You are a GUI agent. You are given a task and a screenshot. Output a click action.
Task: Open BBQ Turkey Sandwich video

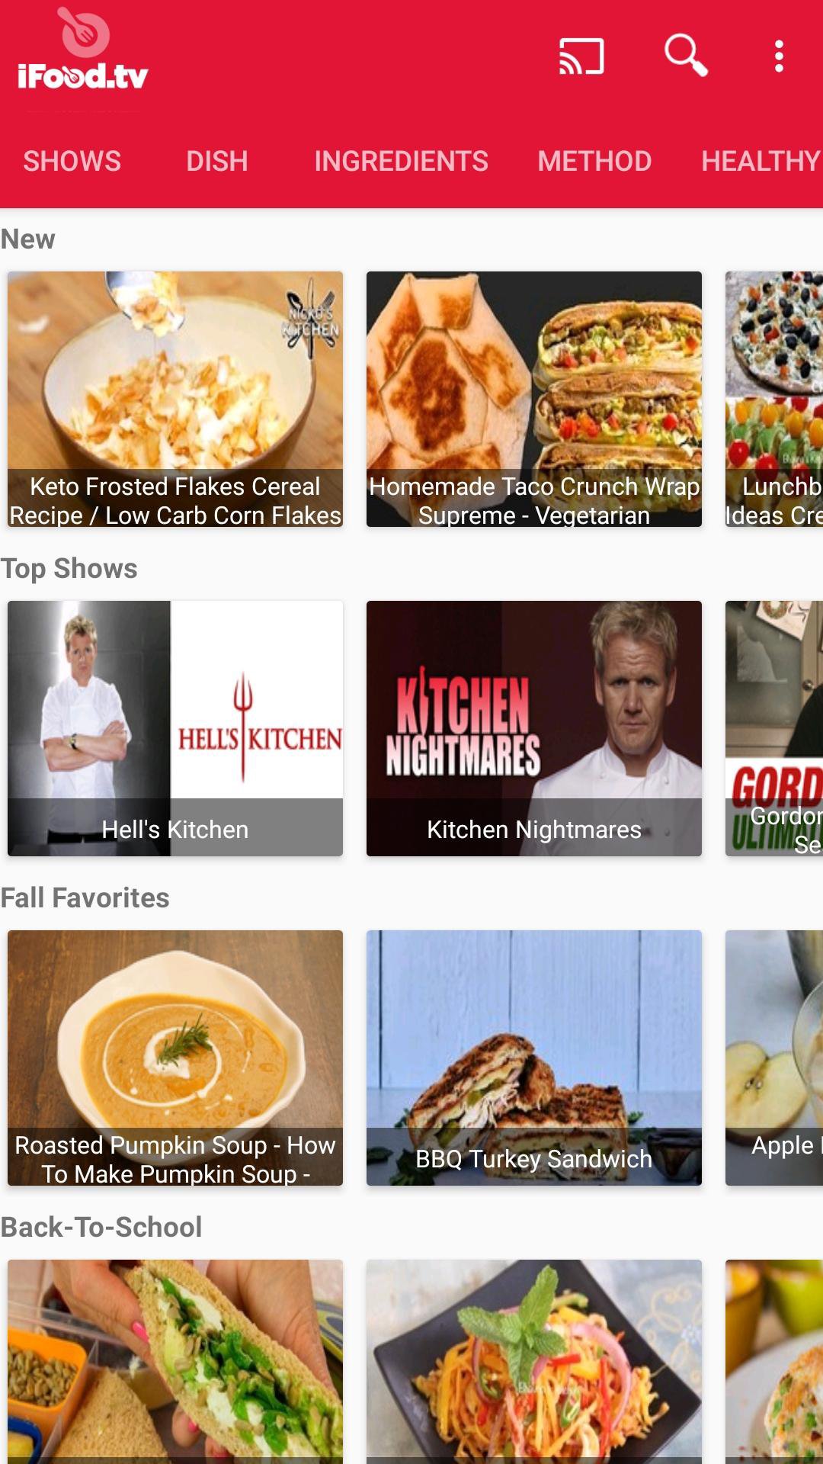click(x=534, y=1058)
